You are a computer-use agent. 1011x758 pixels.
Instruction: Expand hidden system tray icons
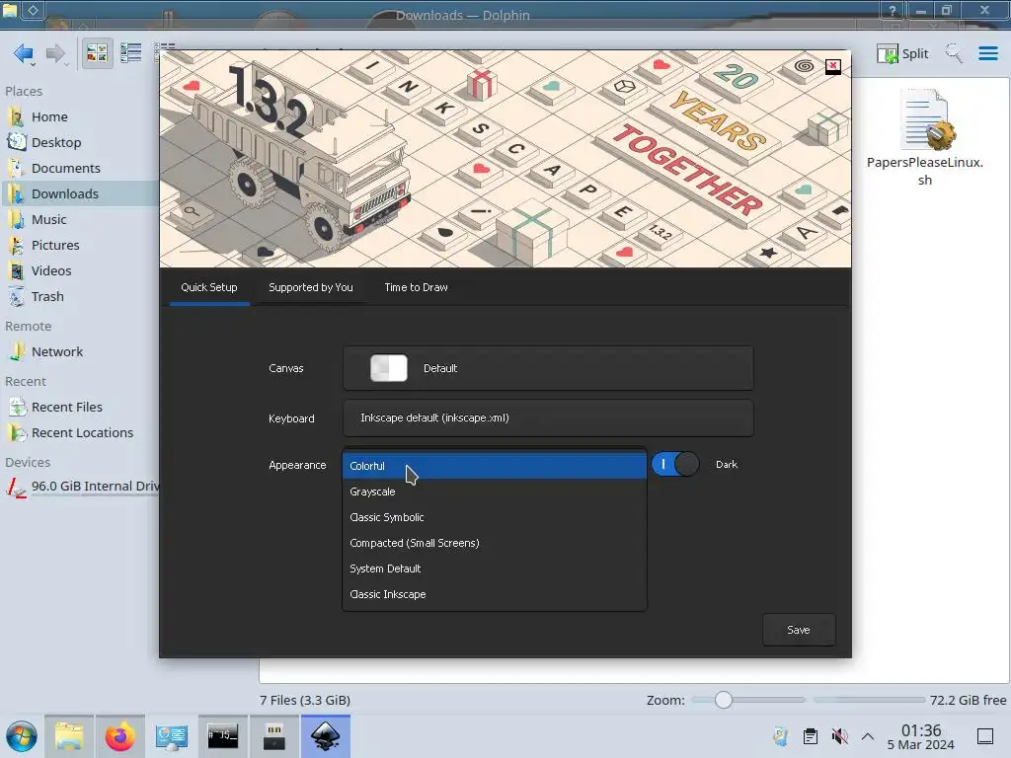pyautogui.click(x=868, y=736)
